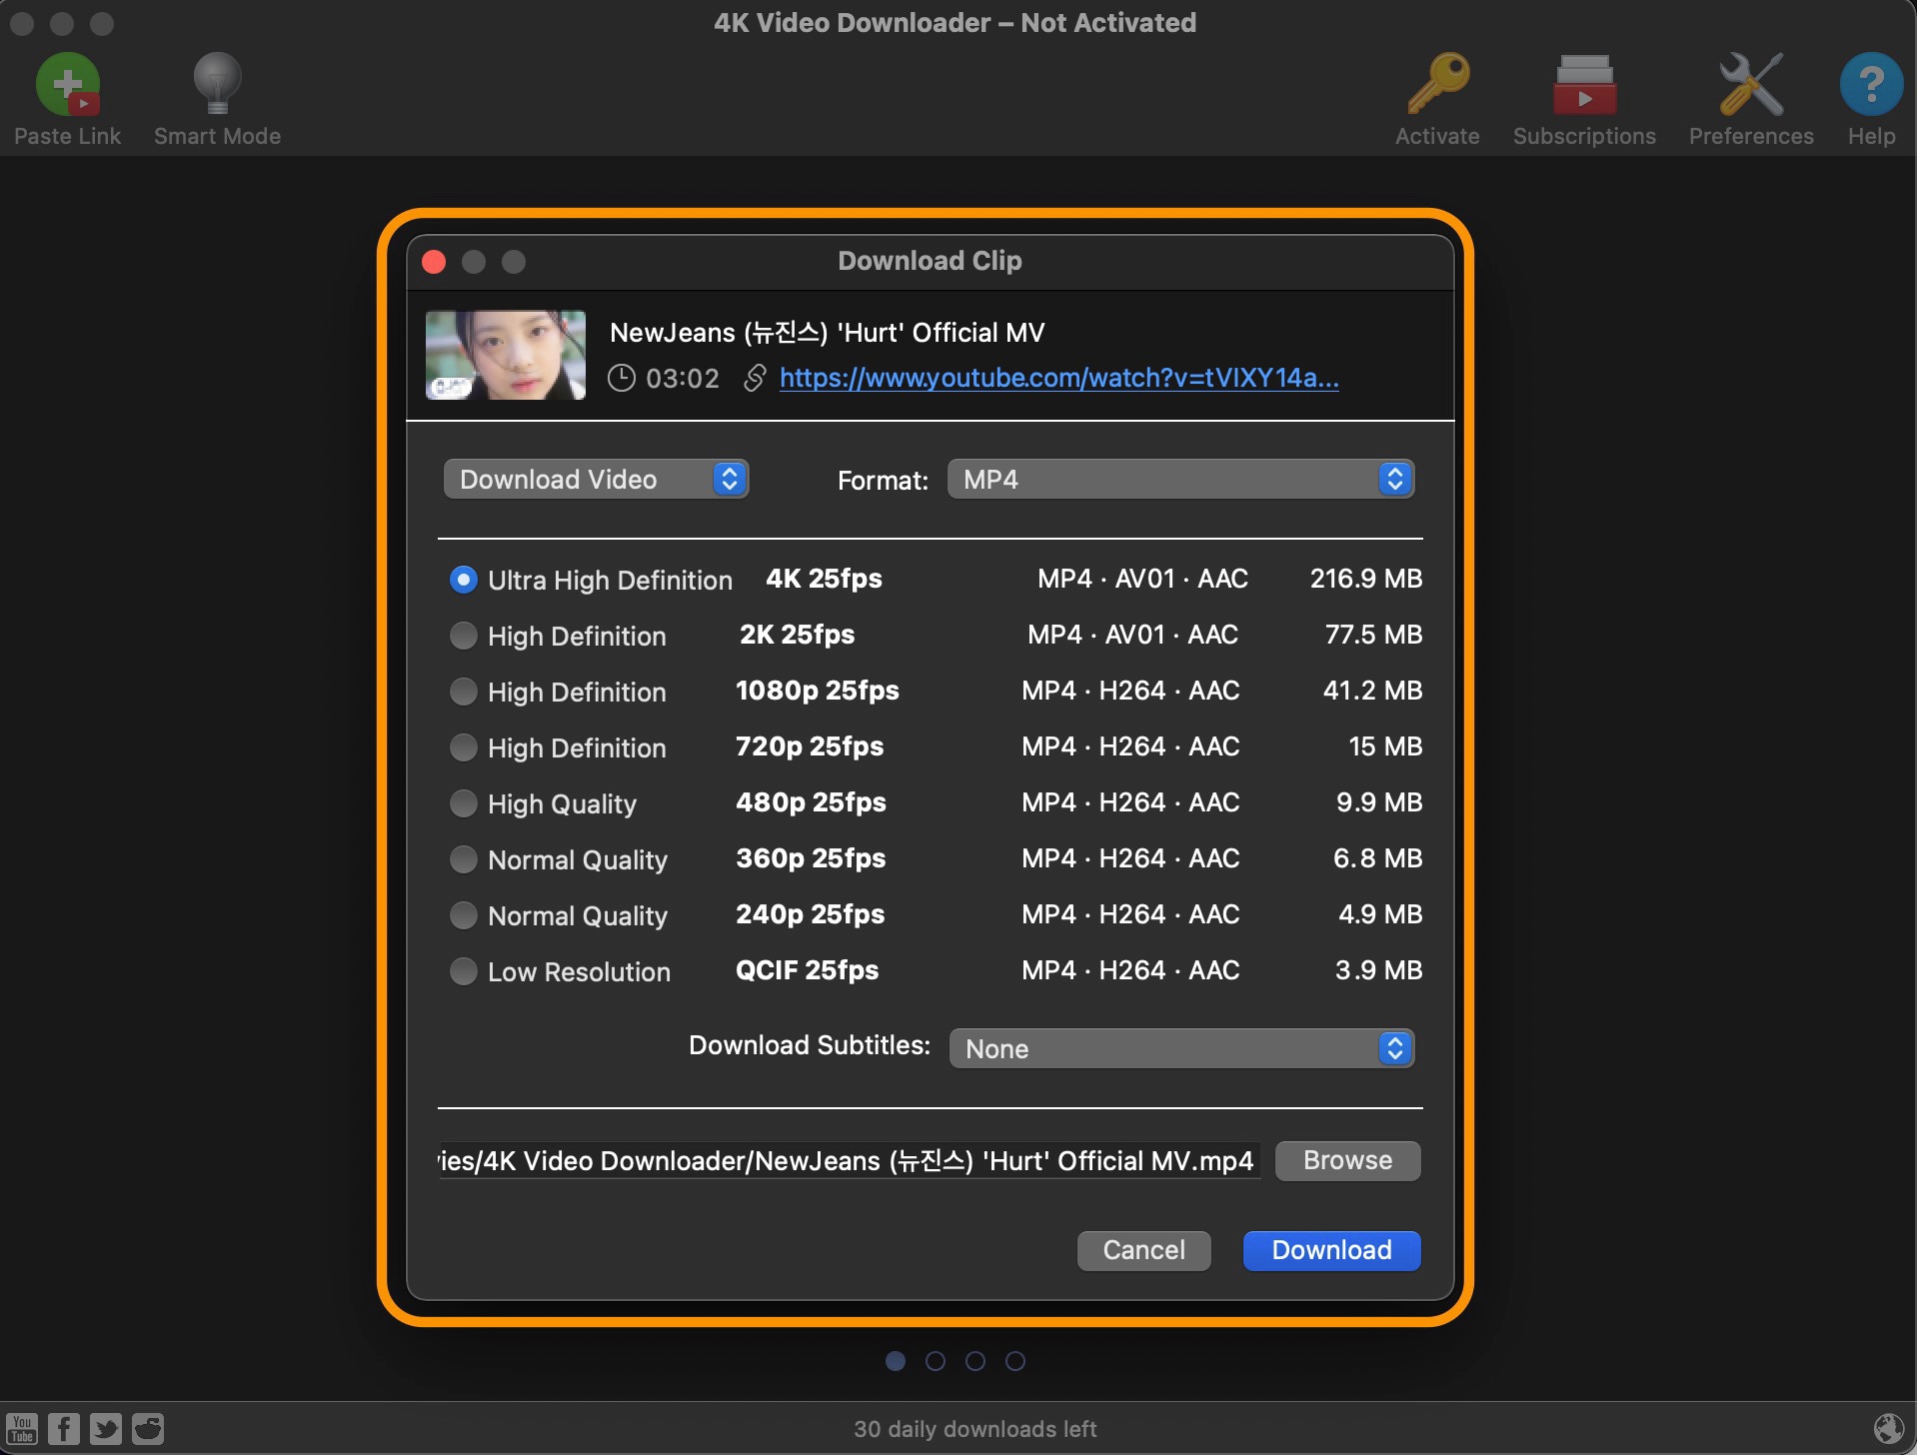
Task: Toggle Smart Mode lightbulb icon
Action: click(x=217, y=85)
